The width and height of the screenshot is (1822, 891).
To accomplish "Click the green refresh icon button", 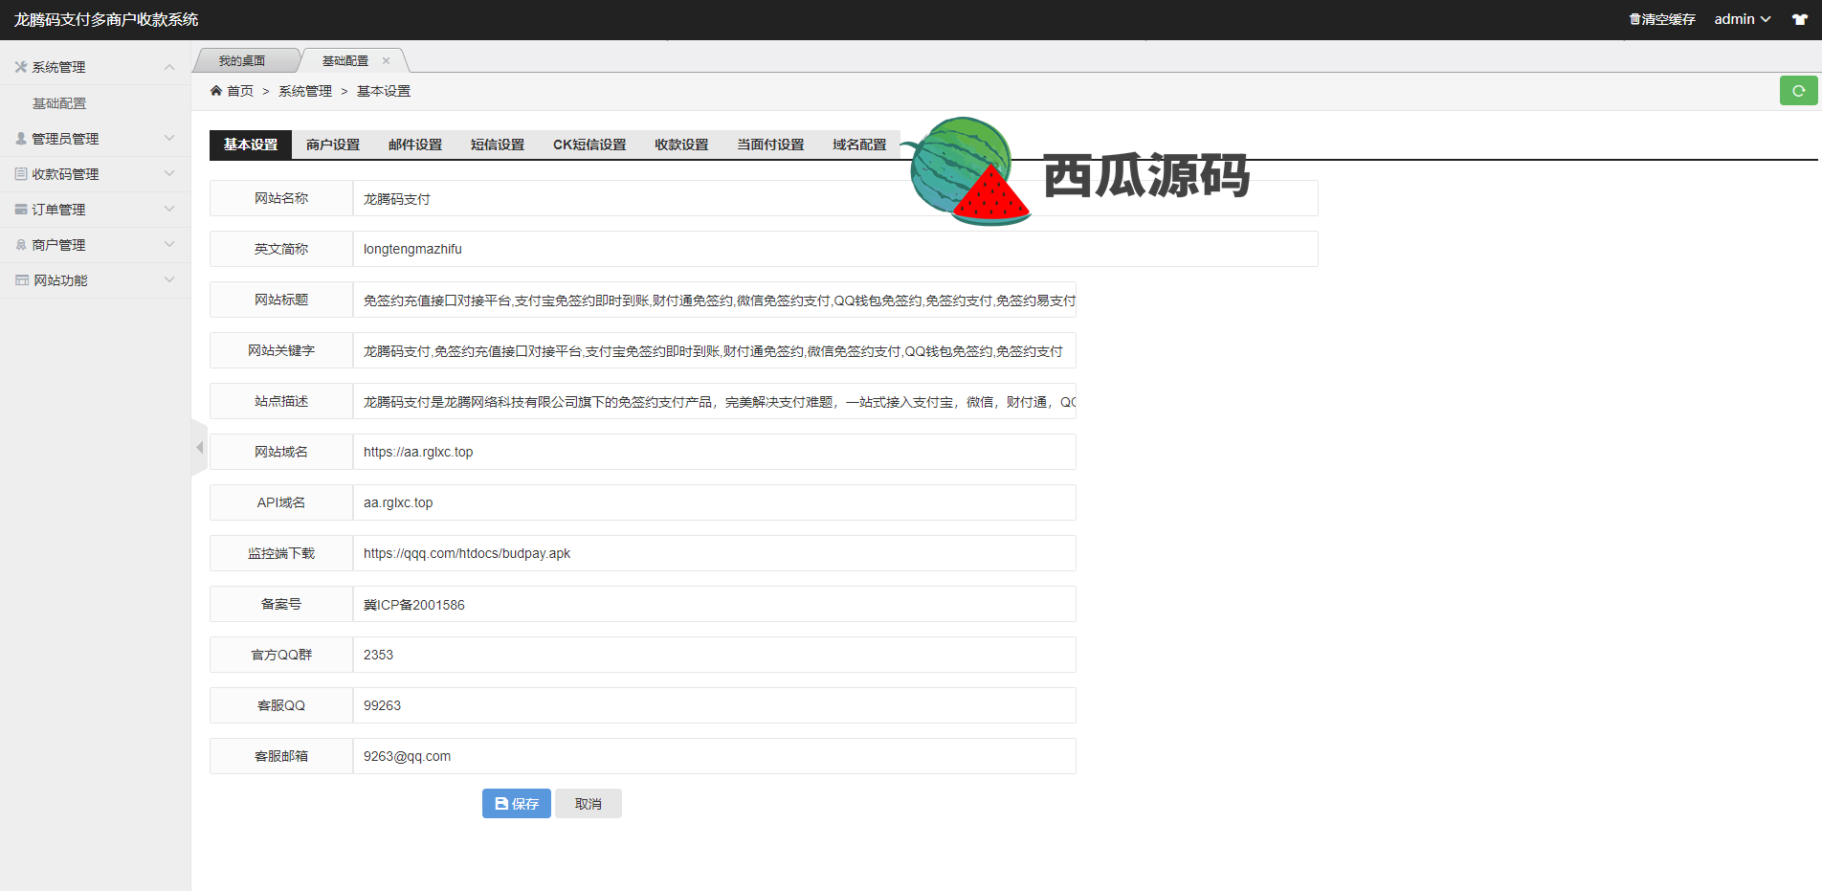I will [x=1798, y=91].
